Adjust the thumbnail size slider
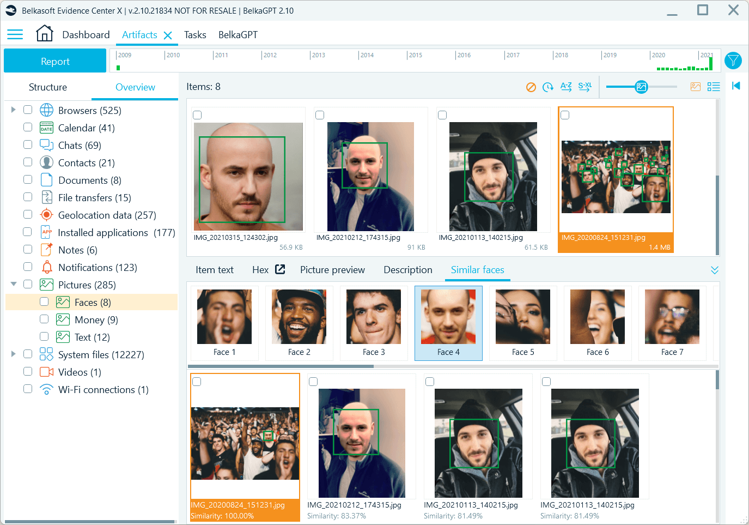 point(641,87)
